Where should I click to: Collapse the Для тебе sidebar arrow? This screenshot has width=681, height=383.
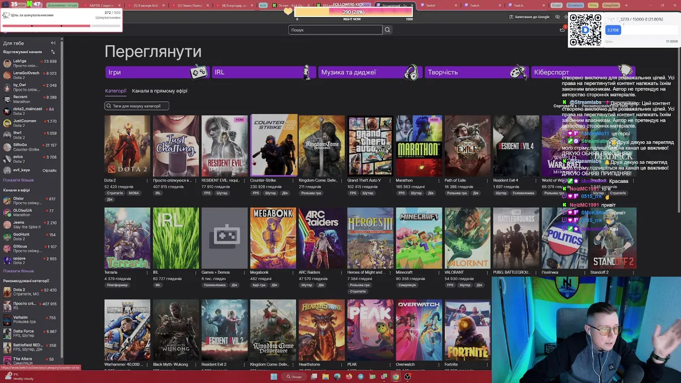[53, 43]
